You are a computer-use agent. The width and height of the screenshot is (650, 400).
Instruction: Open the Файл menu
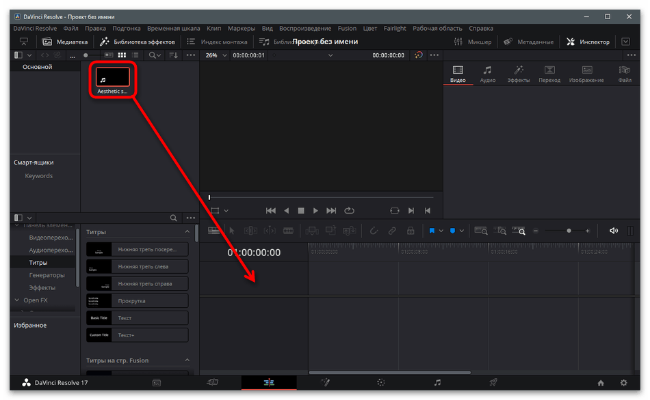click(71, 28)
